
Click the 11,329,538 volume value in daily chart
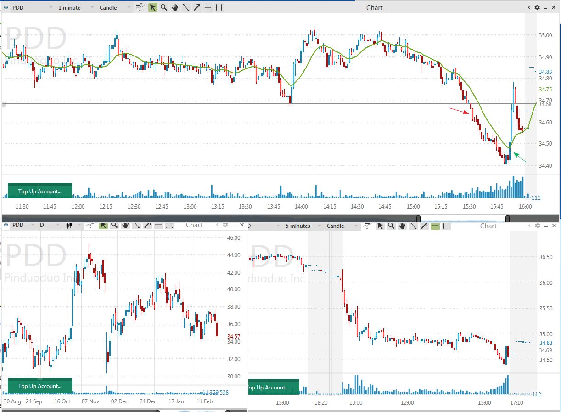(215, 392)
